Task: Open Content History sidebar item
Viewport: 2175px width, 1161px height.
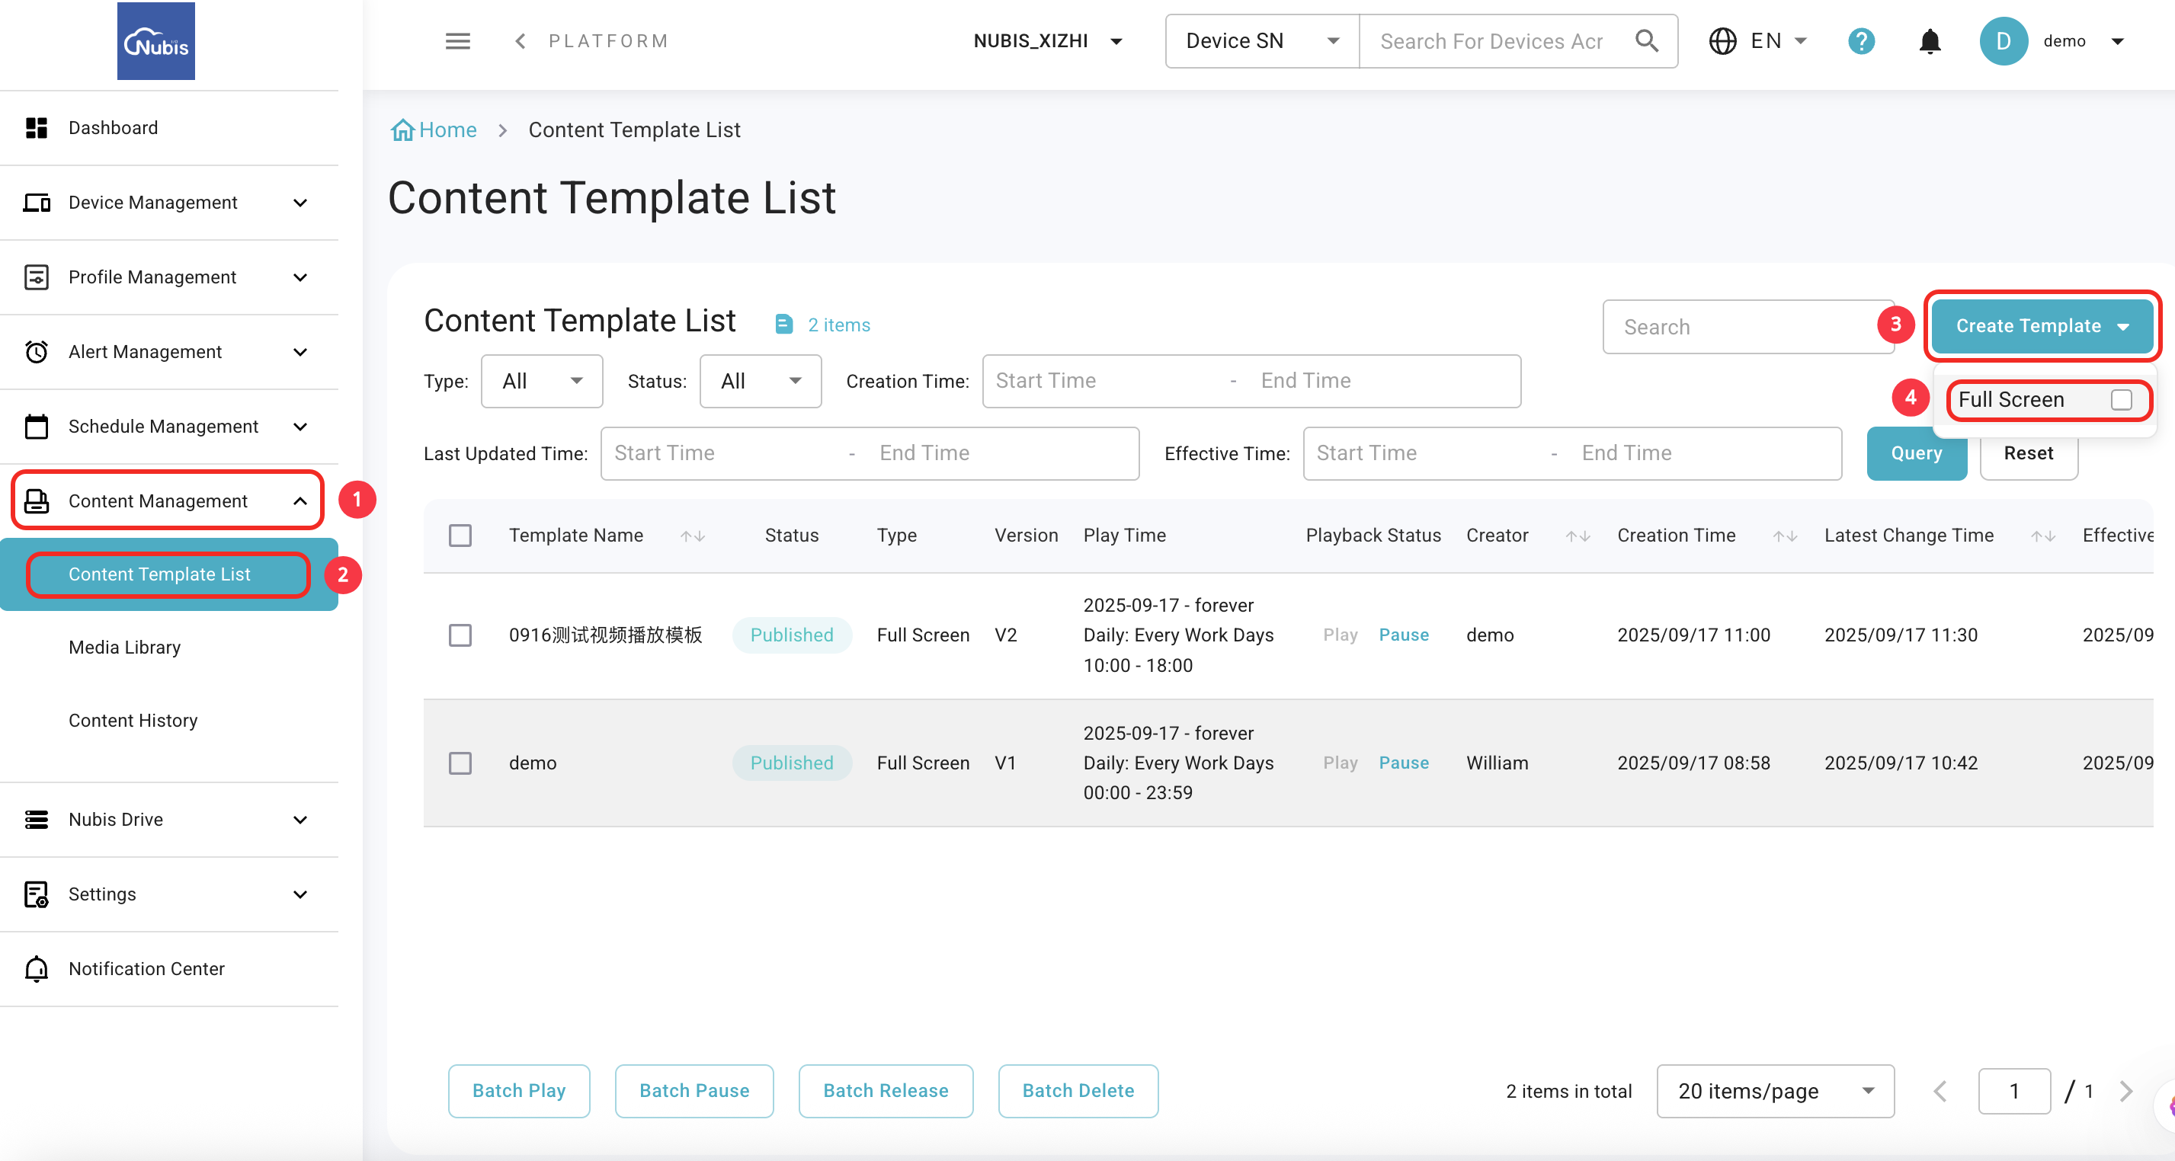Action: click(x=133, y=721)
